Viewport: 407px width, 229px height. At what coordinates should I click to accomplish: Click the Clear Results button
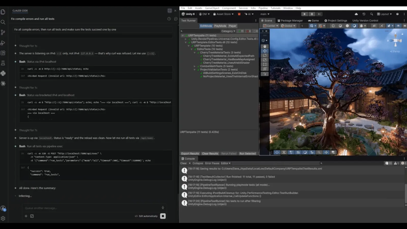[210, 154]
